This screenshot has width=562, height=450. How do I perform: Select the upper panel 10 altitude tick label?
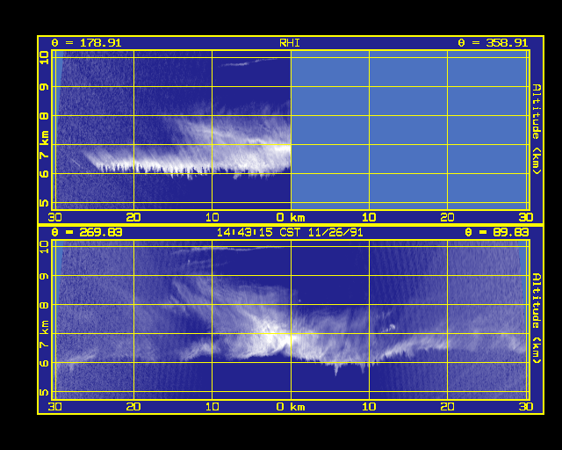pos(44,58)
